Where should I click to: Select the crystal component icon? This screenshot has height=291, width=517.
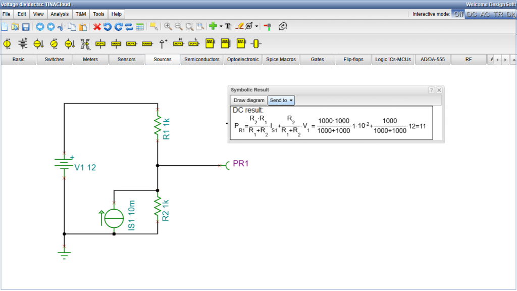[256, 44]
